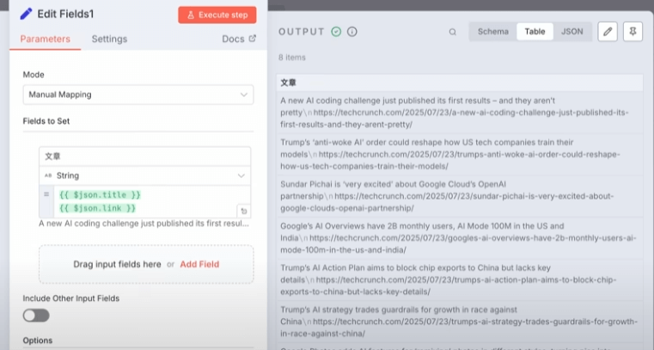Click the Edit Fields pencil node icon

coord(26,14)
